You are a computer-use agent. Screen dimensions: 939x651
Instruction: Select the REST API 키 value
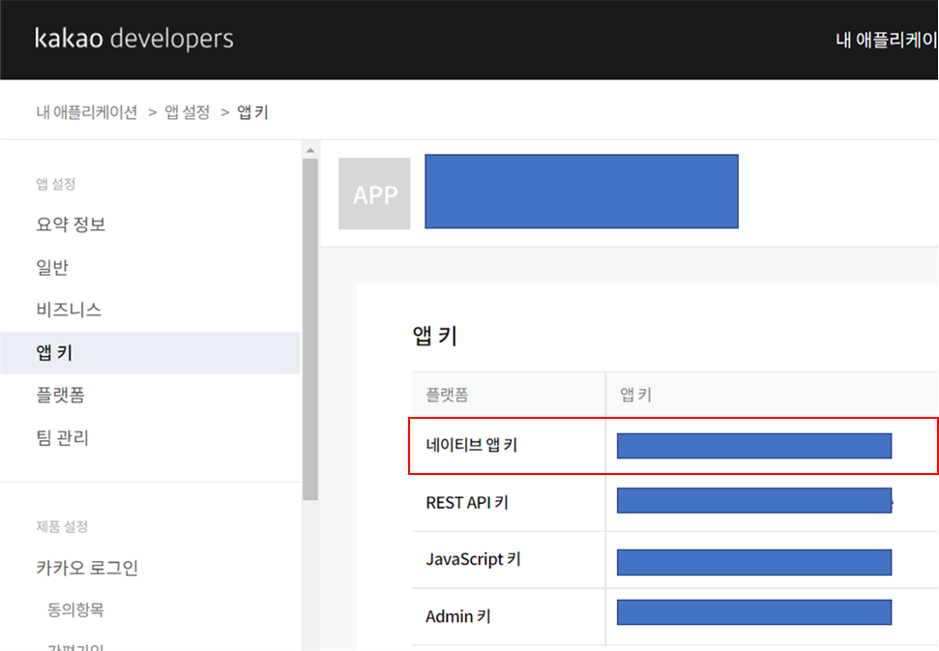754,500
